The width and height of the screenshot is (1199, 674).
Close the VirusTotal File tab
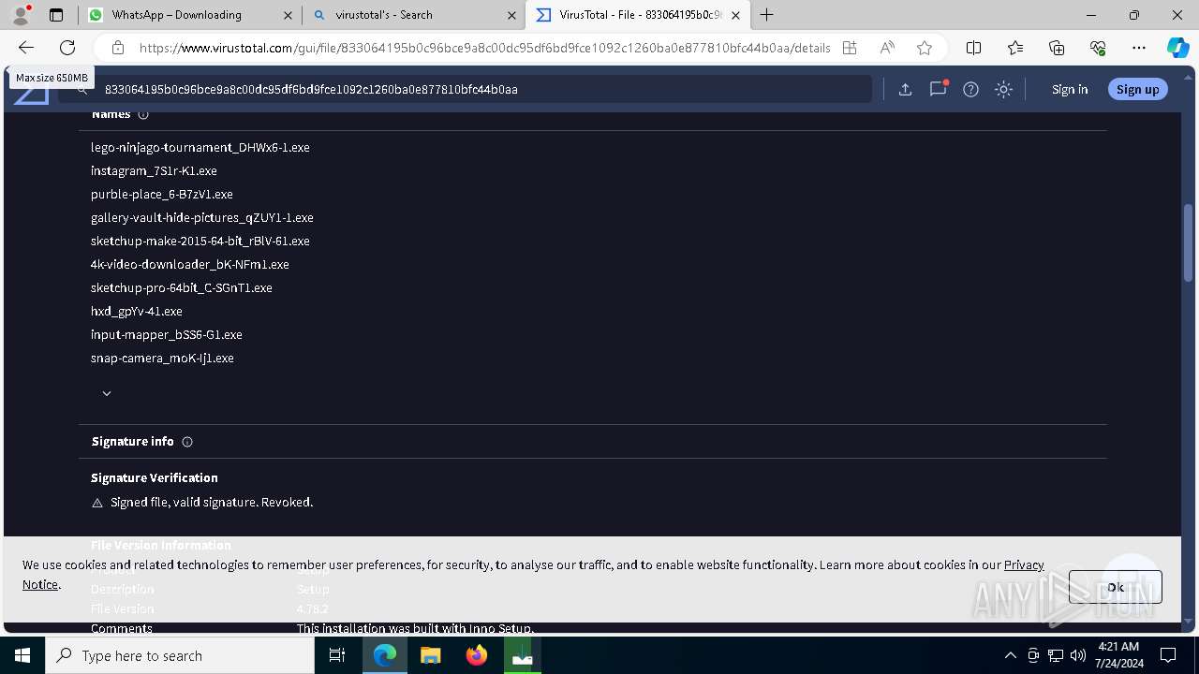pos(735,15)
